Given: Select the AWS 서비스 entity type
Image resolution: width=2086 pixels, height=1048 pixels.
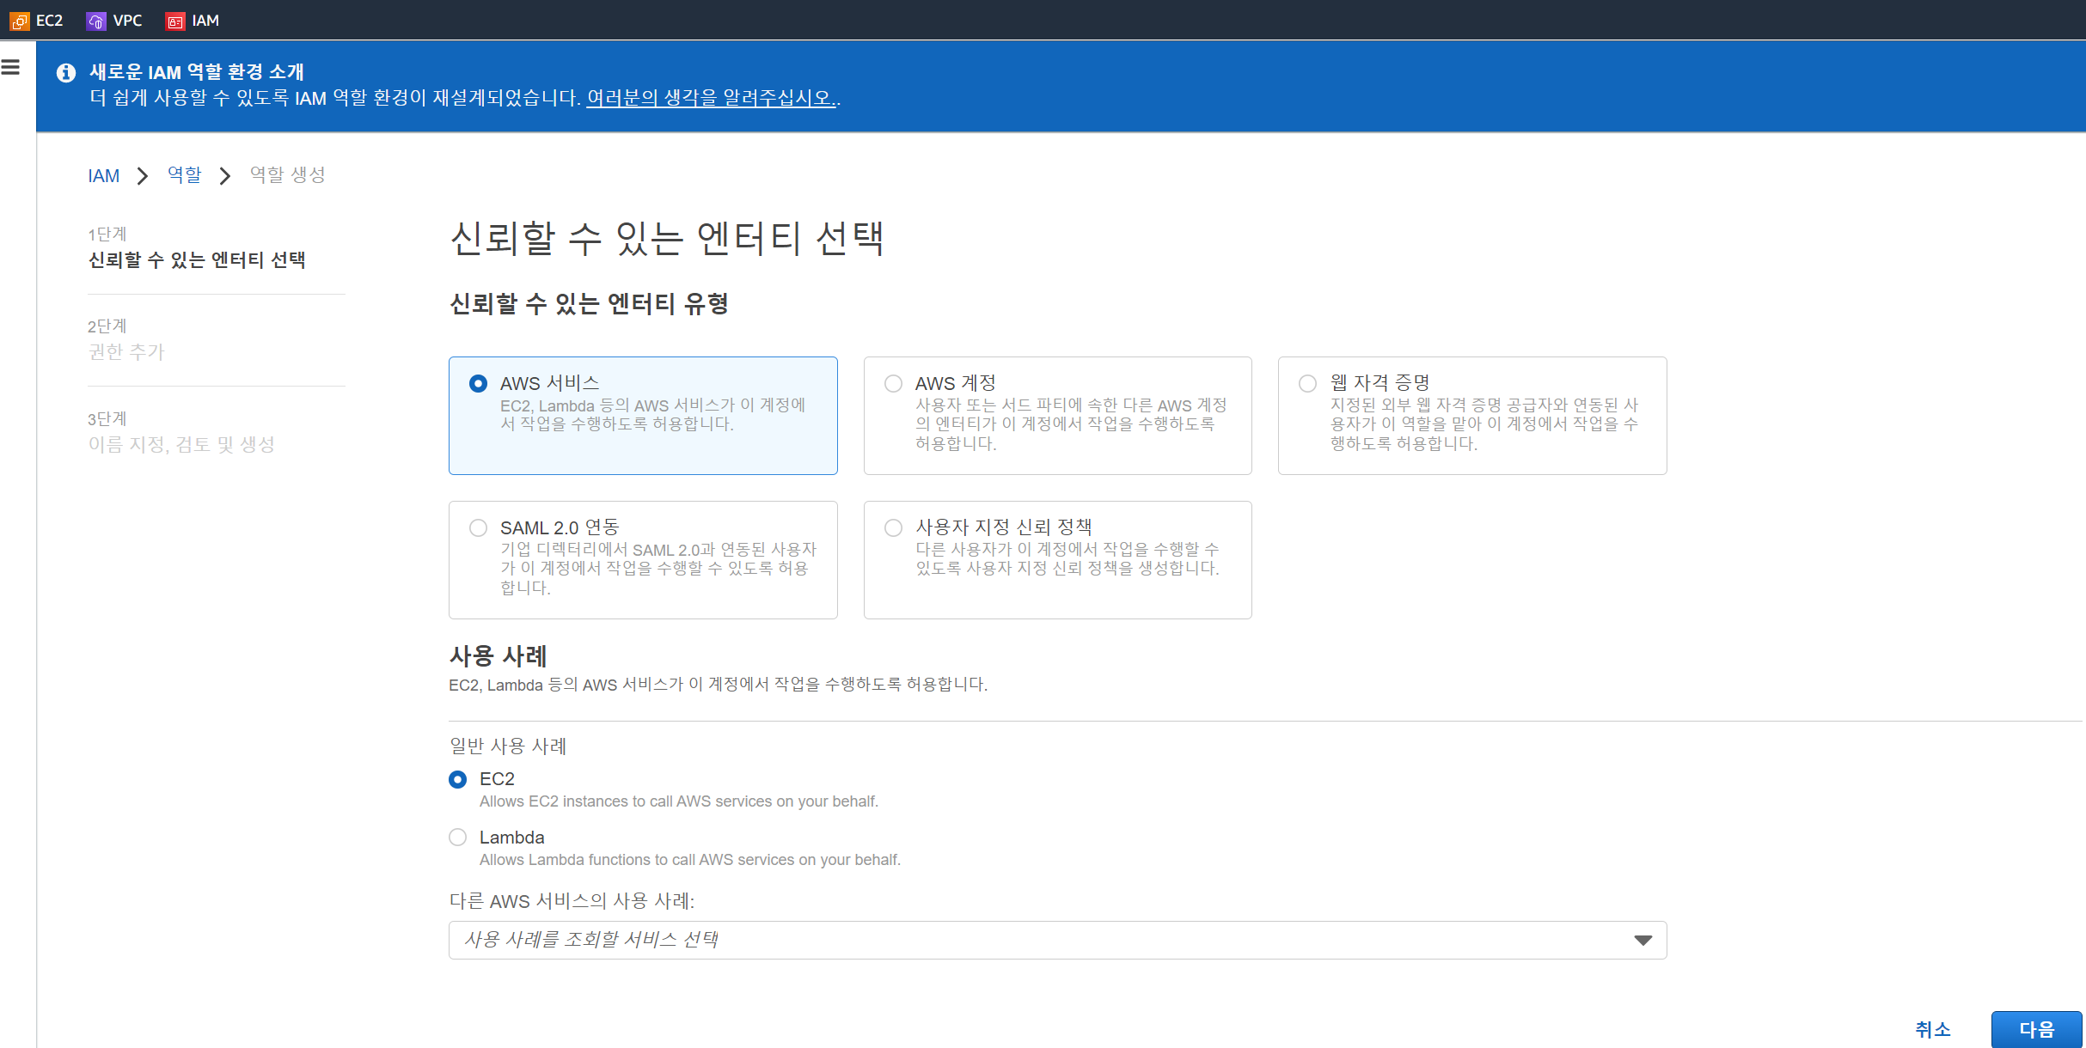Looking at the screenshot, I should [479, 384].
